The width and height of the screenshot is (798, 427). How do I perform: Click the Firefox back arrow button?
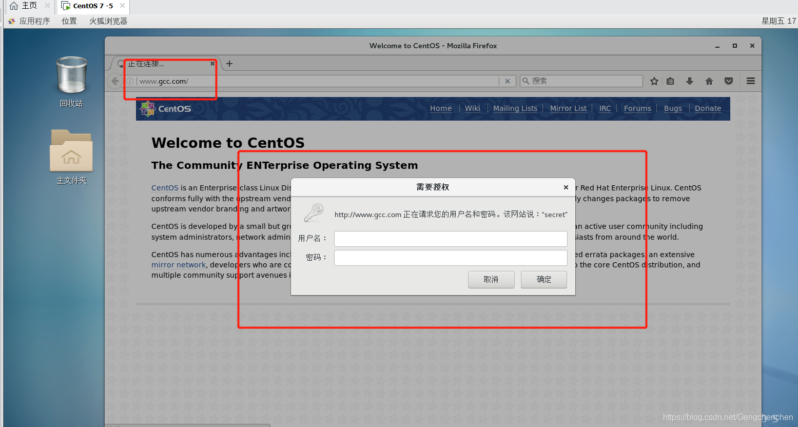point(115,81)
